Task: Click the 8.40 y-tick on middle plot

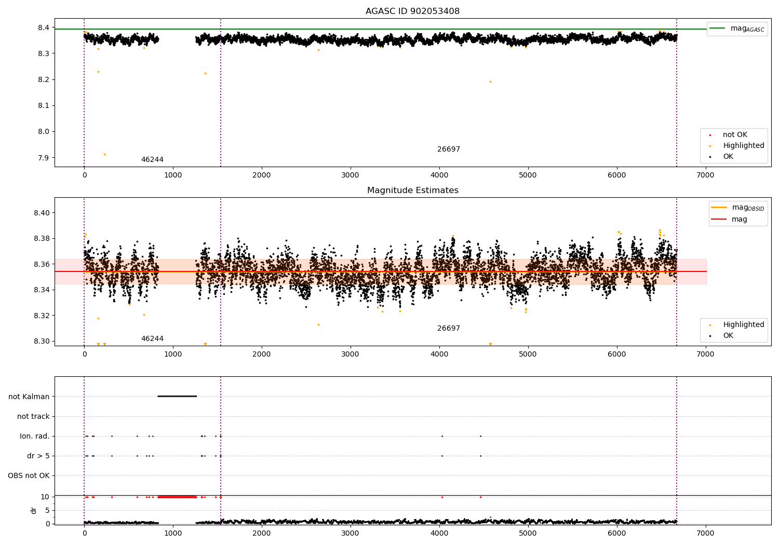Action: click(x=42, y=213)
